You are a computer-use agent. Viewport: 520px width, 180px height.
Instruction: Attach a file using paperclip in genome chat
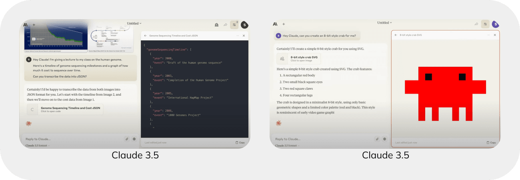point(126,139)
